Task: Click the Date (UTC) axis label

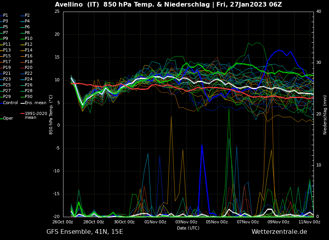Action: pyautogui.click(x=188, y=228)
